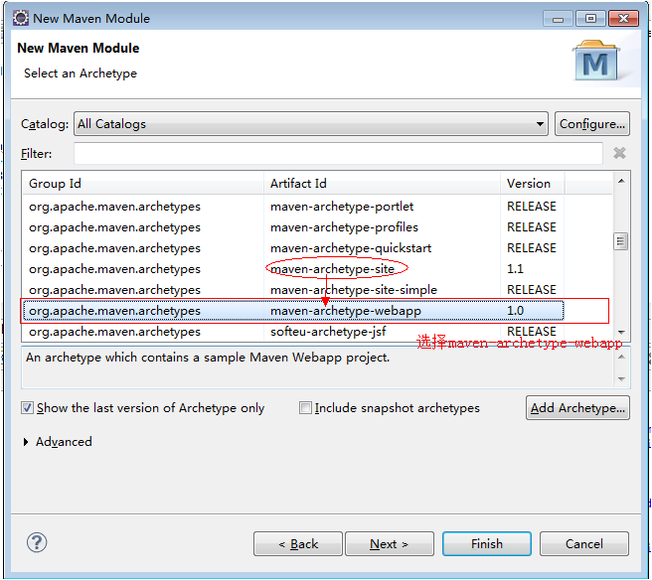The height and width of the screenshot is (580, 652).
Task: Proceed with the Next > button
Action: [390, 543]
